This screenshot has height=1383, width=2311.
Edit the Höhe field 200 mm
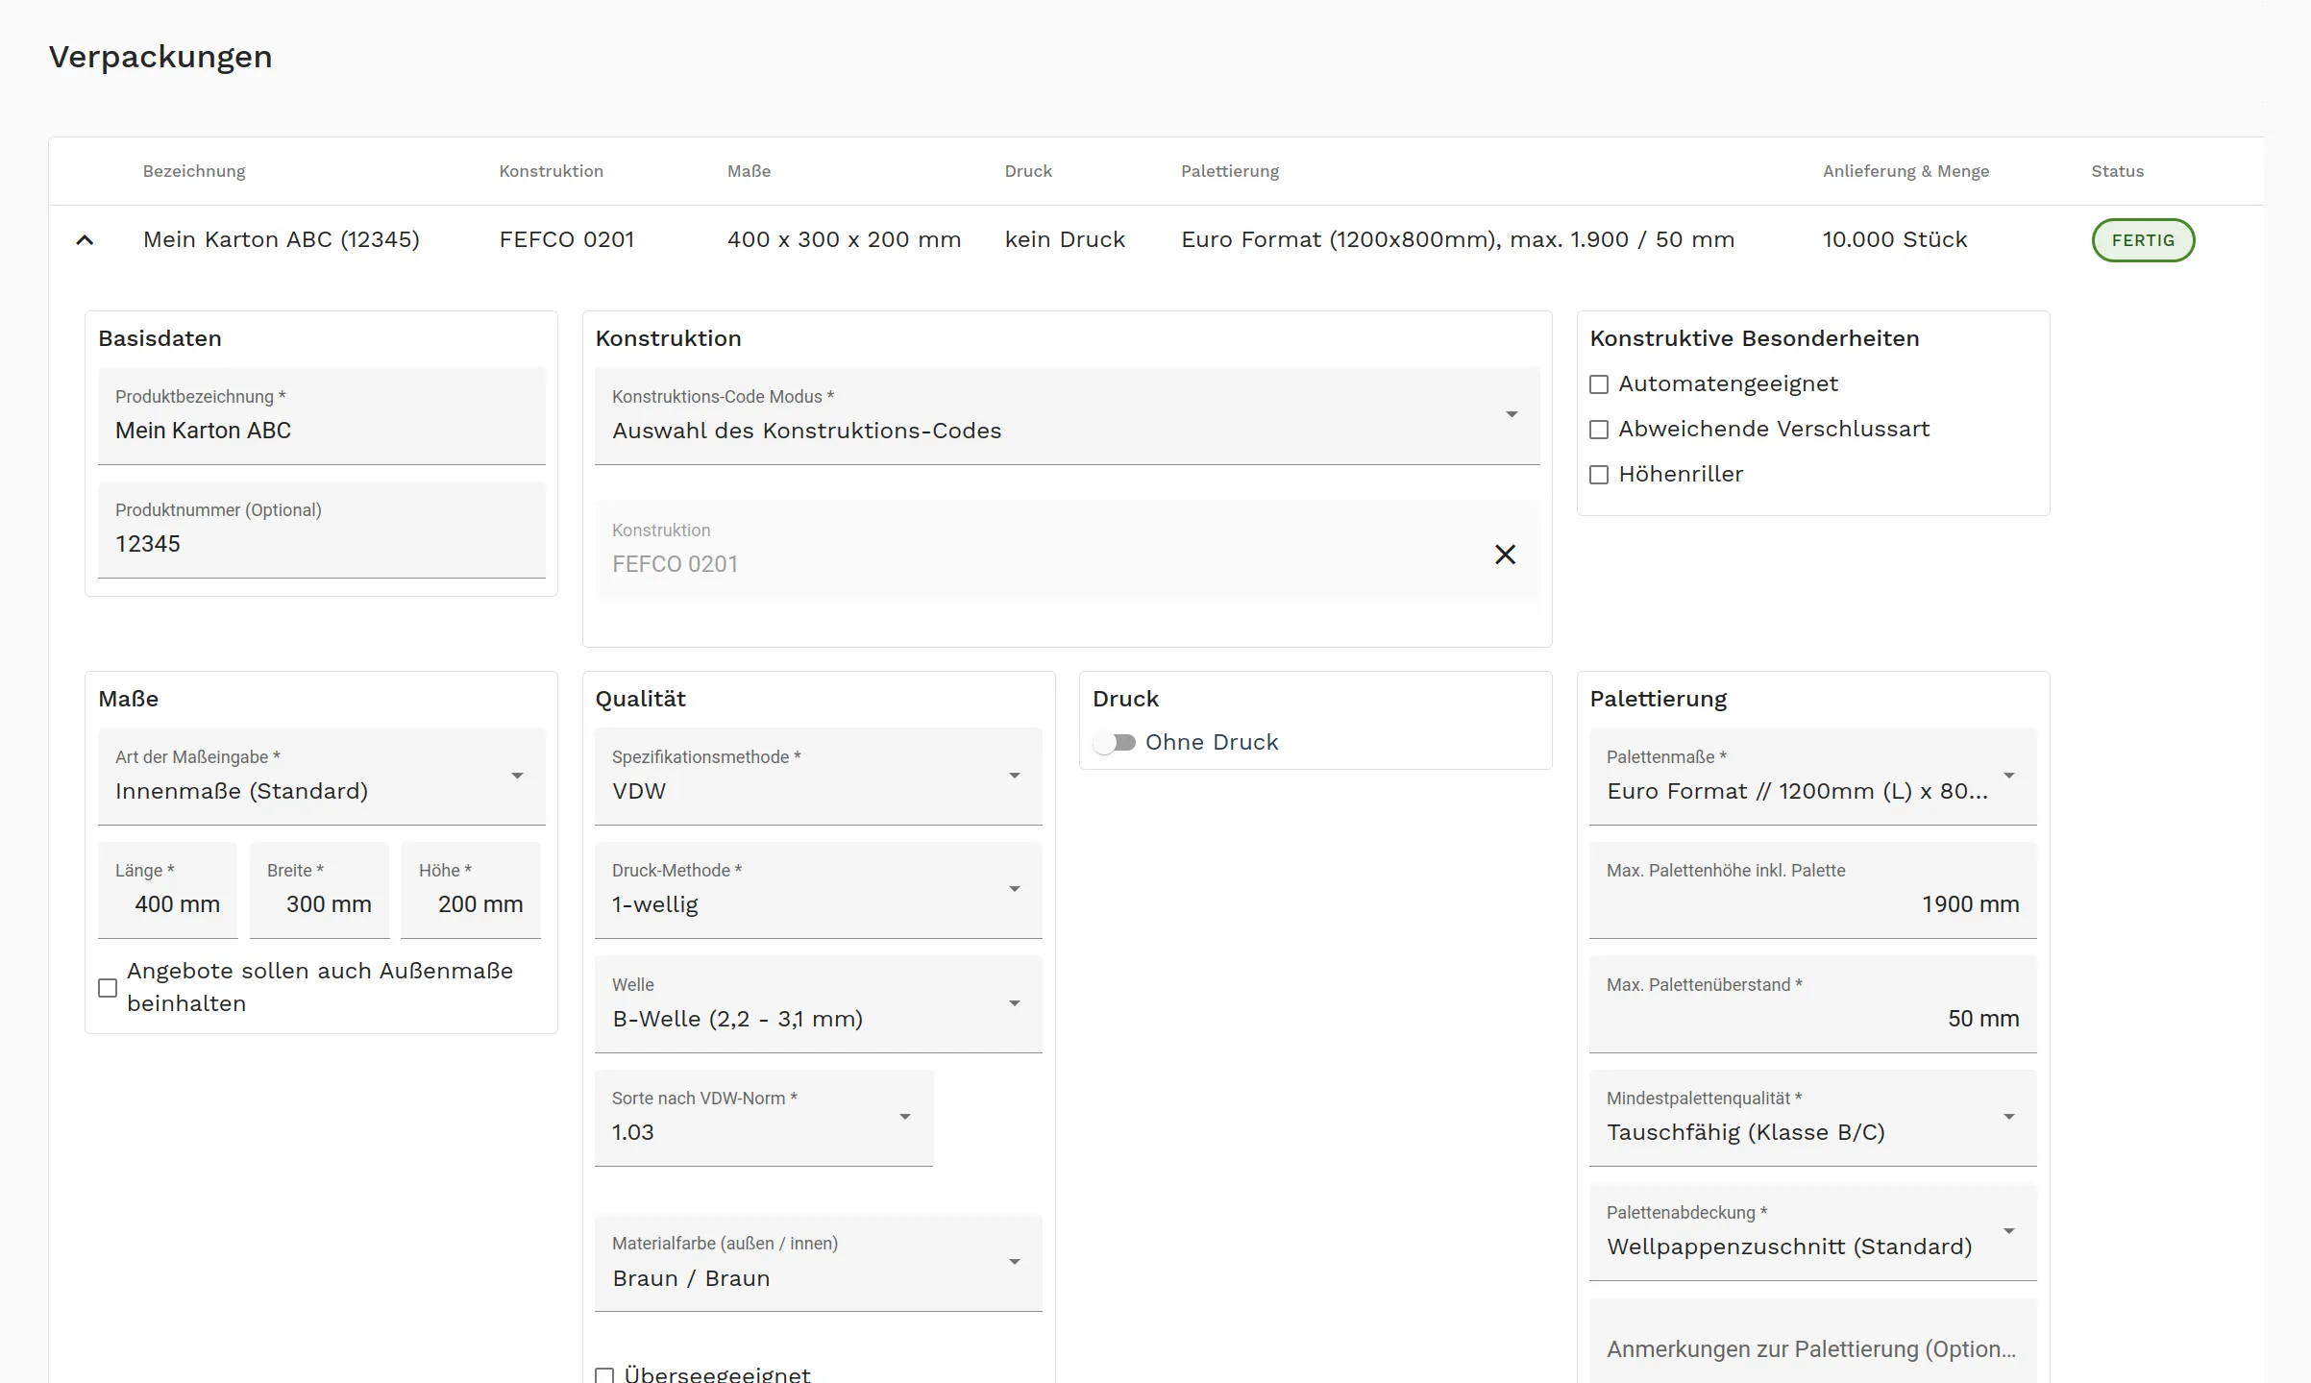tap(471, 890)
